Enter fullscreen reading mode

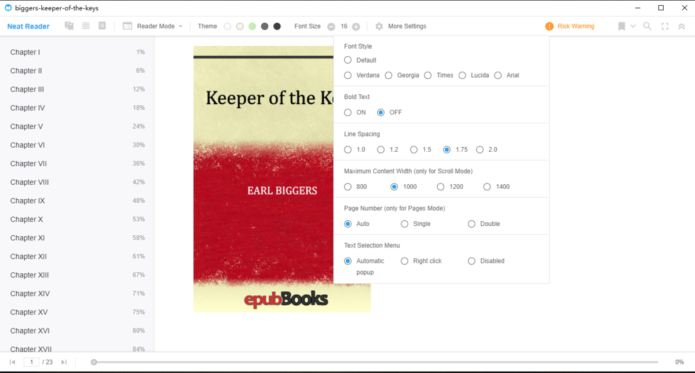pos(664,26)
